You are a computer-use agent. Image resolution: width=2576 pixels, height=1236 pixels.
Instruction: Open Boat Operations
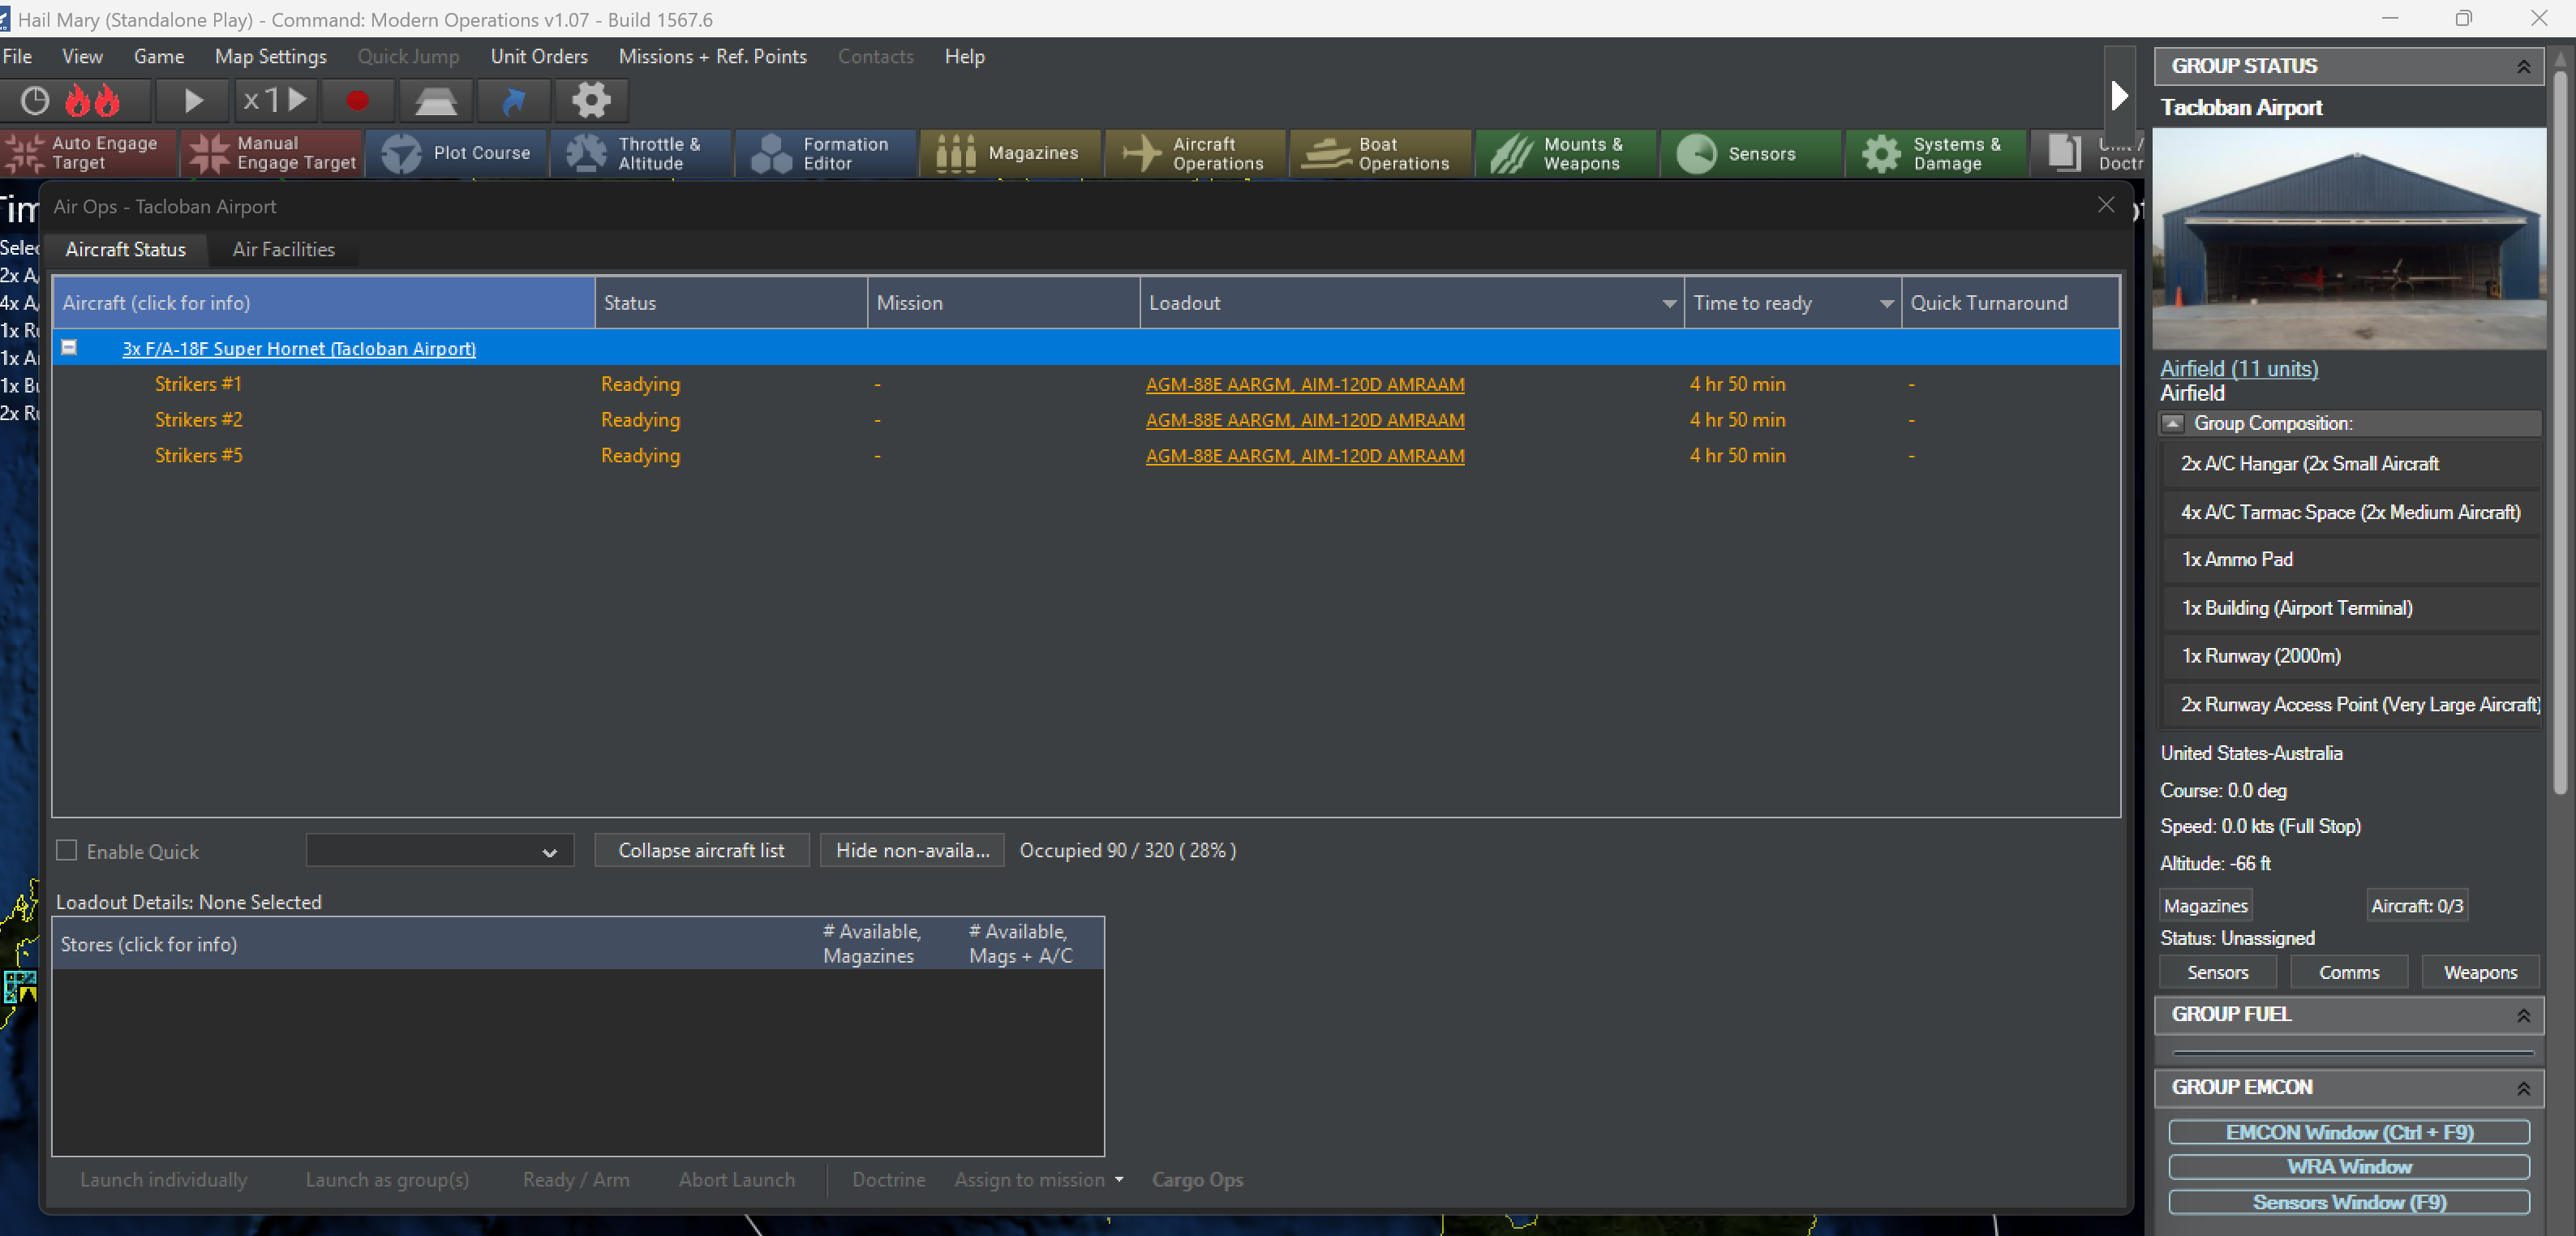[1380, 153]
